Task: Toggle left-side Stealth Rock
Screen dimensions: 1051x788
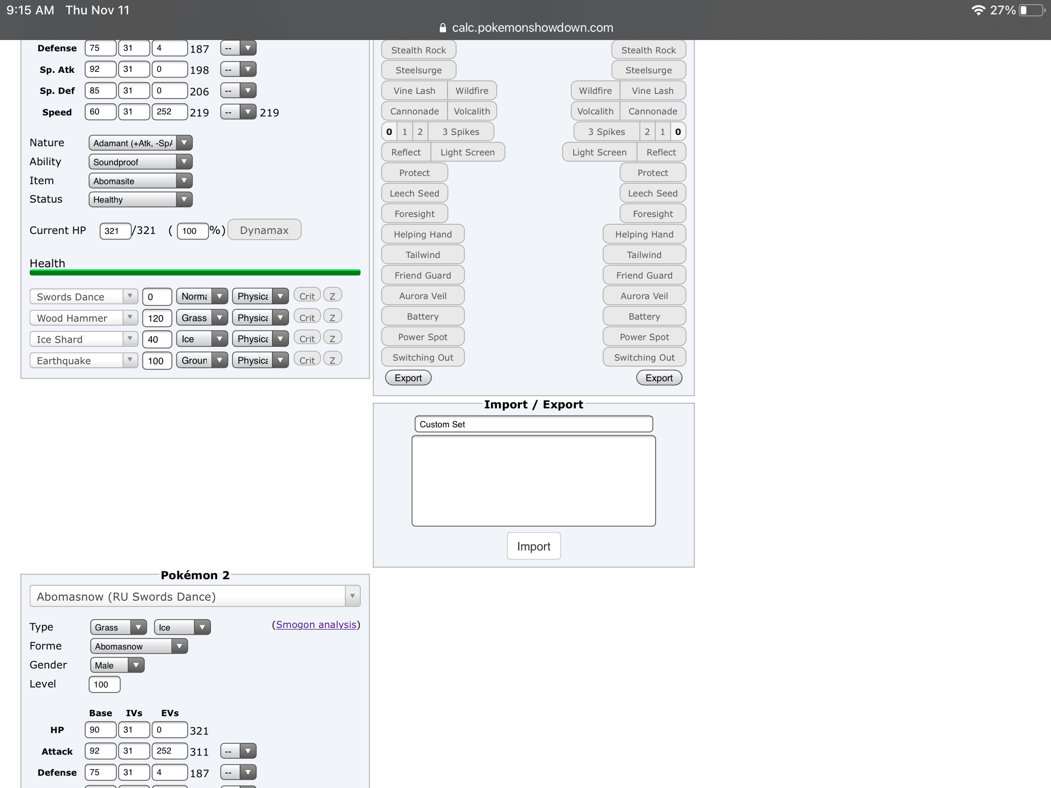Action: 418,50
